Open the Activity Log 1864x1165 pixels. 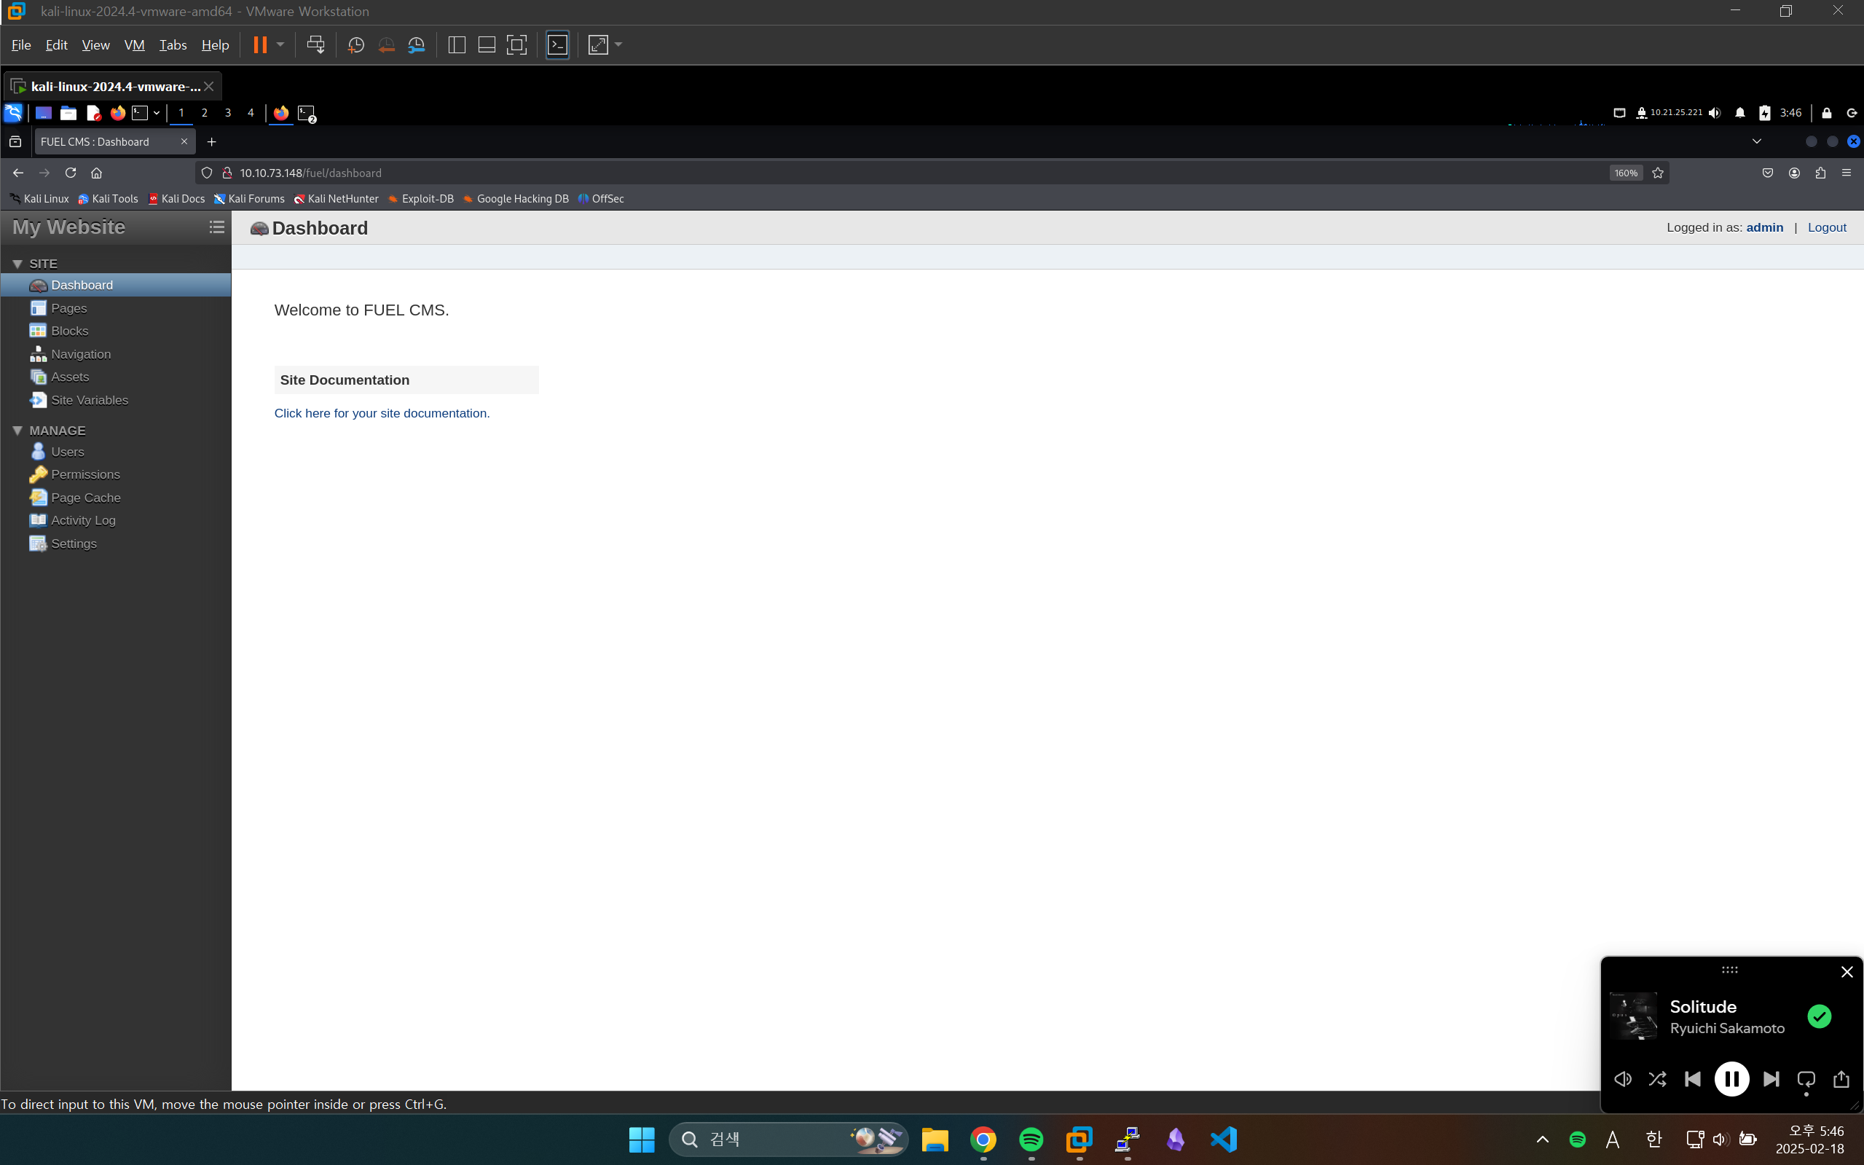(82, 520)
